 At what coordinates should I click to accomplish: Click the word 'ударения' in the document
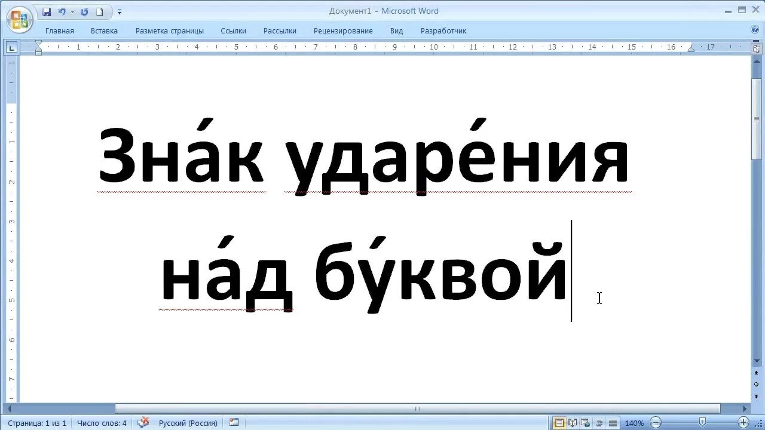pyautogui.click(x=458, y=156)
